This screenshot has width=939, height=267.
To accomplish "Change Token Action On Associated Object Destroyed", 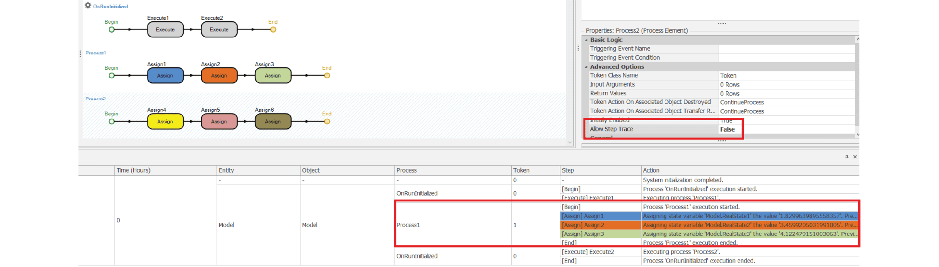I will [x=786, y=102].
